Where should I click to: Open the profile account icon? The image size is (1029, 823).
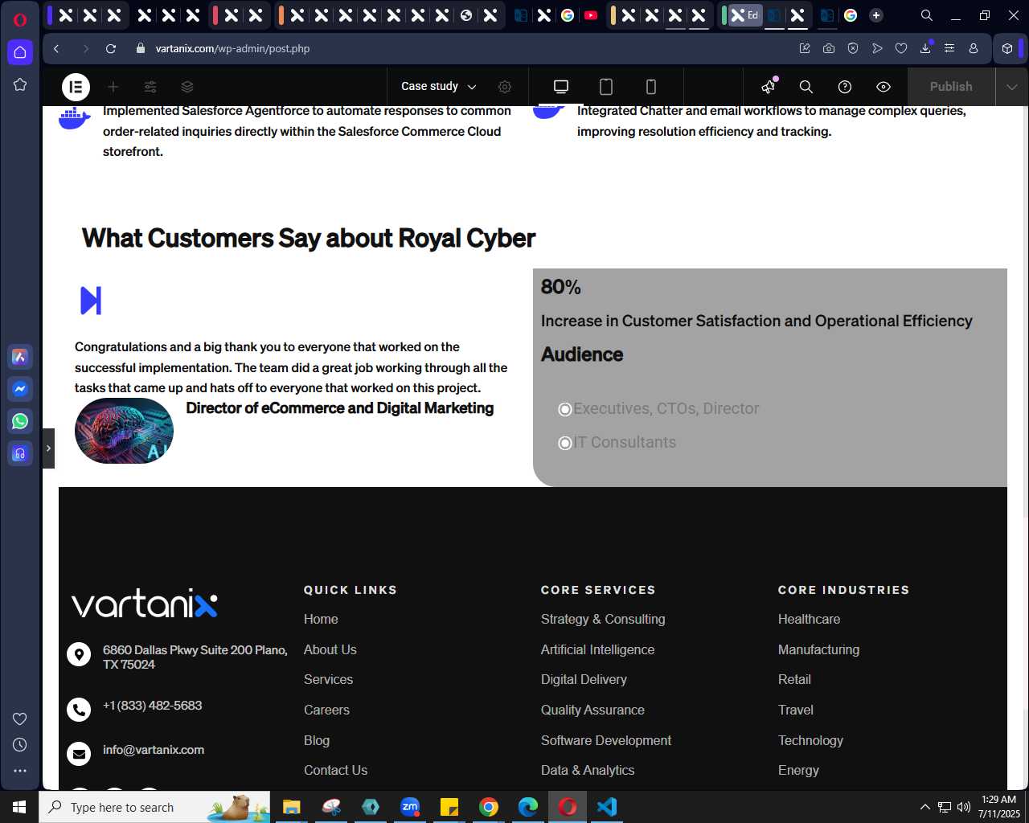click(x=974, y=49)
